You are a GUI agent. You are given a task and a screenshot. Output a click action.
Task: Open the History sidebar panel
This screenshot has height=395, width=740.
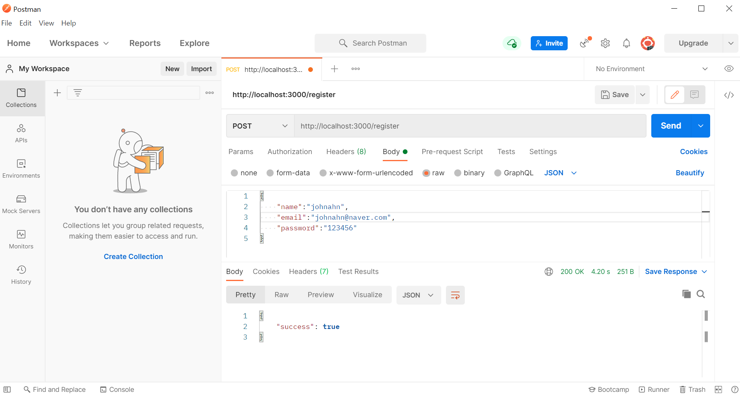pos(21,275)
